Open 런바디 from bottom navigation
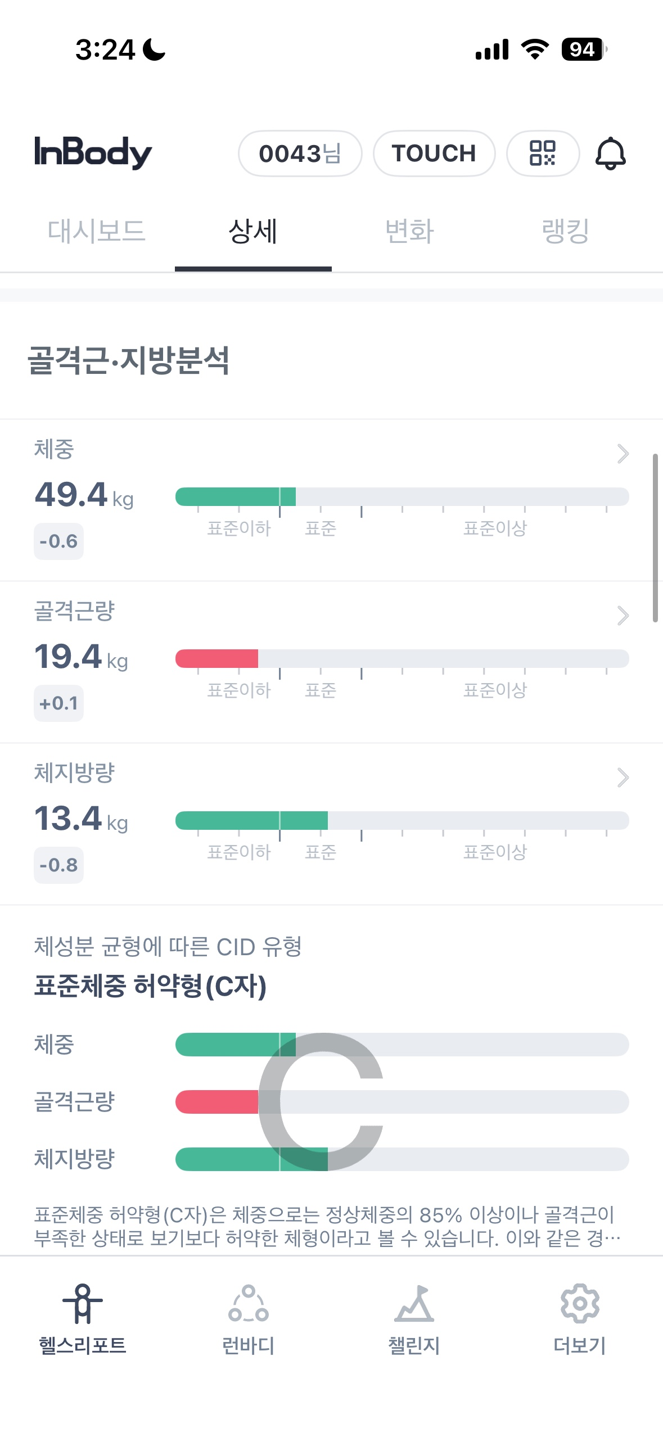The height and width of the screenshot is (1437, 663). pos(248,1303)
